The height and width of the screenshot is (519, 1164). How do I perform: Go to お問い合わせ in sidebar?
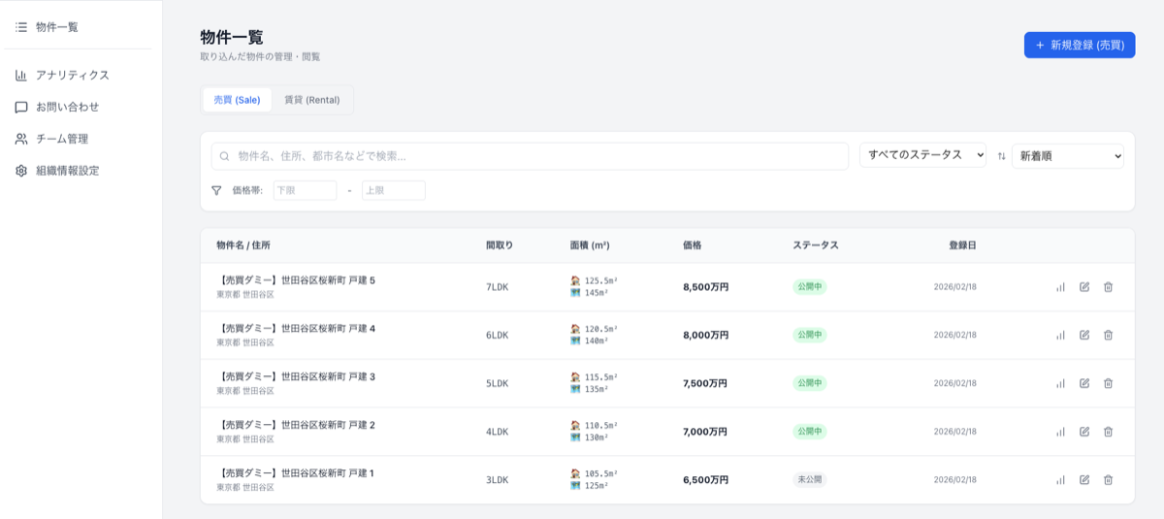[67, 107]
